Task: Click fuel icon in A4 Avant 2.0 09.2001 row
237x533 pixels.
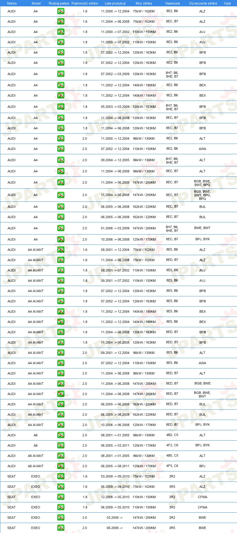Action: pos(61,353)
